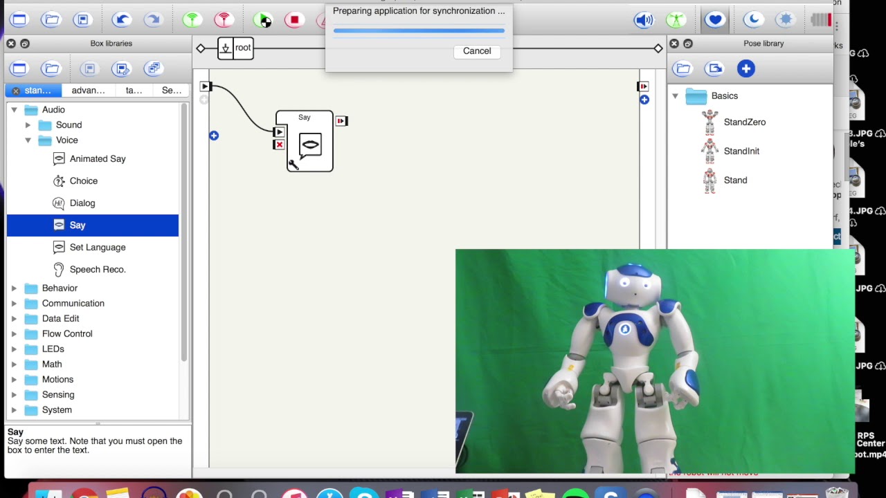Click the synchronization progress bar
Screen dimensions: 886x498
(419, 30)
